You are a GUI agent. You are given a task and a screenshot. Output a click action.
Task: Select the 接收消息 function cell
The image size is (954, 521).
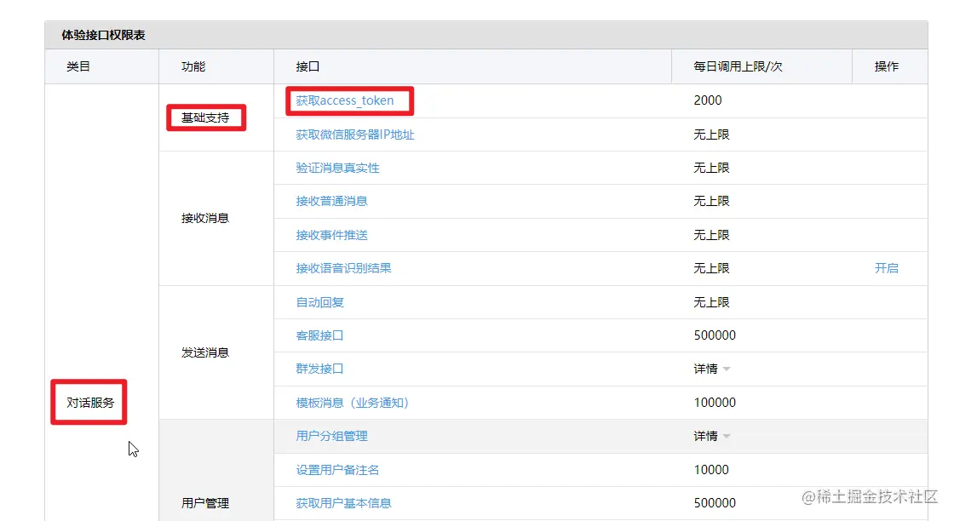[205, 218]
